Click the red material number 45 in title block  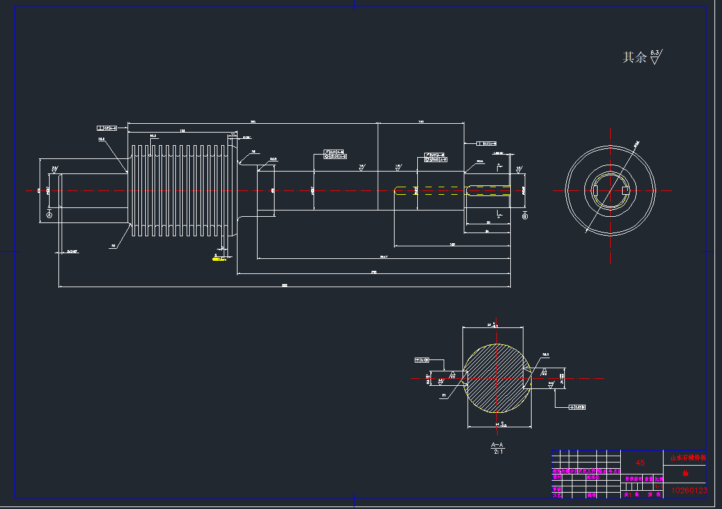click(640, 462)
